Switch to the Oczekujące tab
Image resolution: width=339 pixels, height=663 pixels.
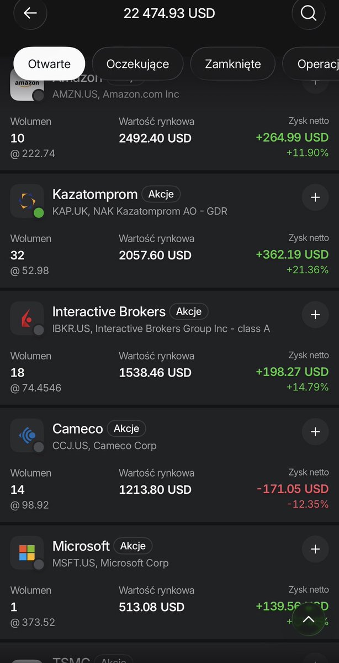137,64
